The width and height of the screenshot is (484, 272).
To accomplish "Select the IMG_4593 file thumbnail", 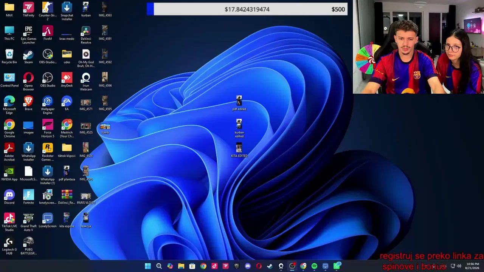I will (x=105, y=10).
